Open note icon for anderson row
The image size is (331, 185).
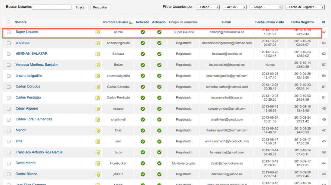click(97, 43)
